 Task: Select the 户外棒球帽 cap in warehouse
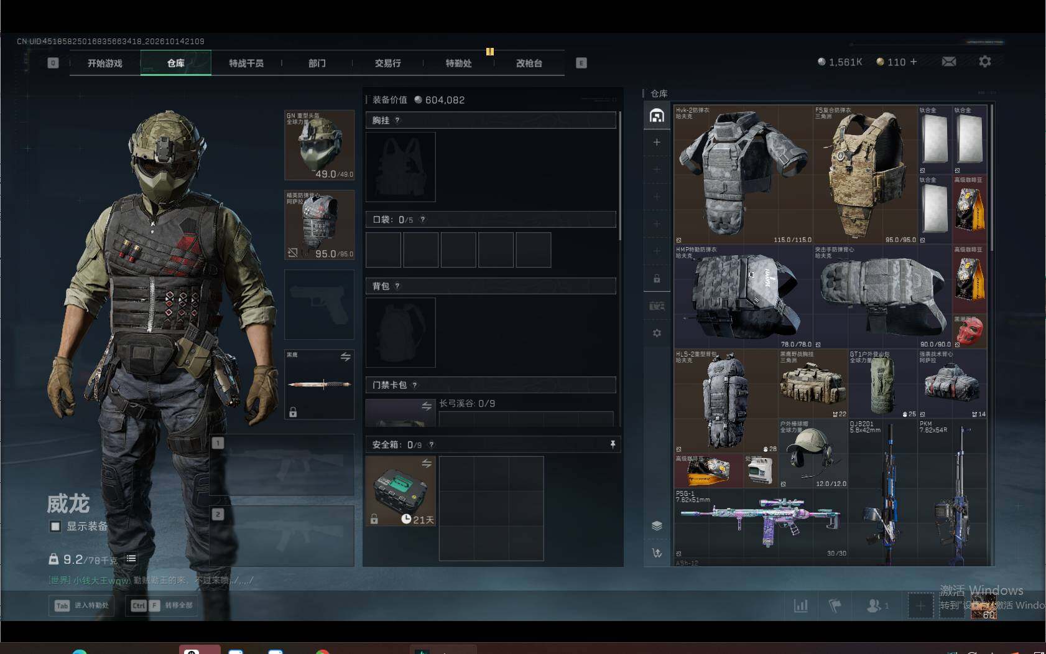813,453
